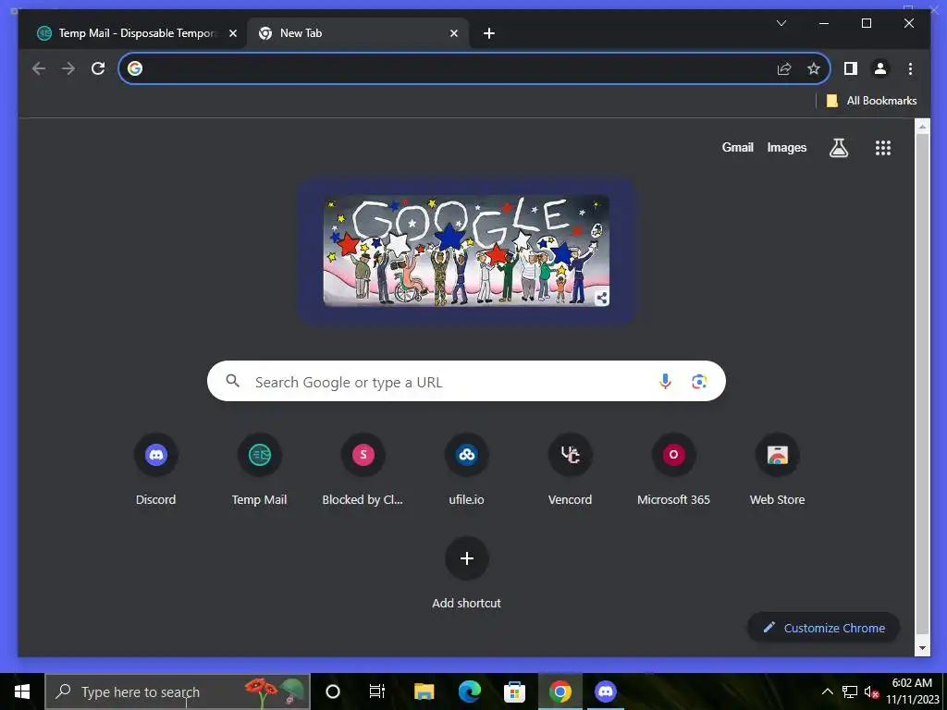Bookmark this tab with the star icon
Image resolution: width=947 pixels, height=710 pixels.
click(x=814, y=68)
